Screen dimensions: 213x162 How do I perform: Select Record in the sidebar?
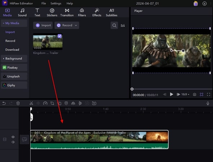click(10, 41)
